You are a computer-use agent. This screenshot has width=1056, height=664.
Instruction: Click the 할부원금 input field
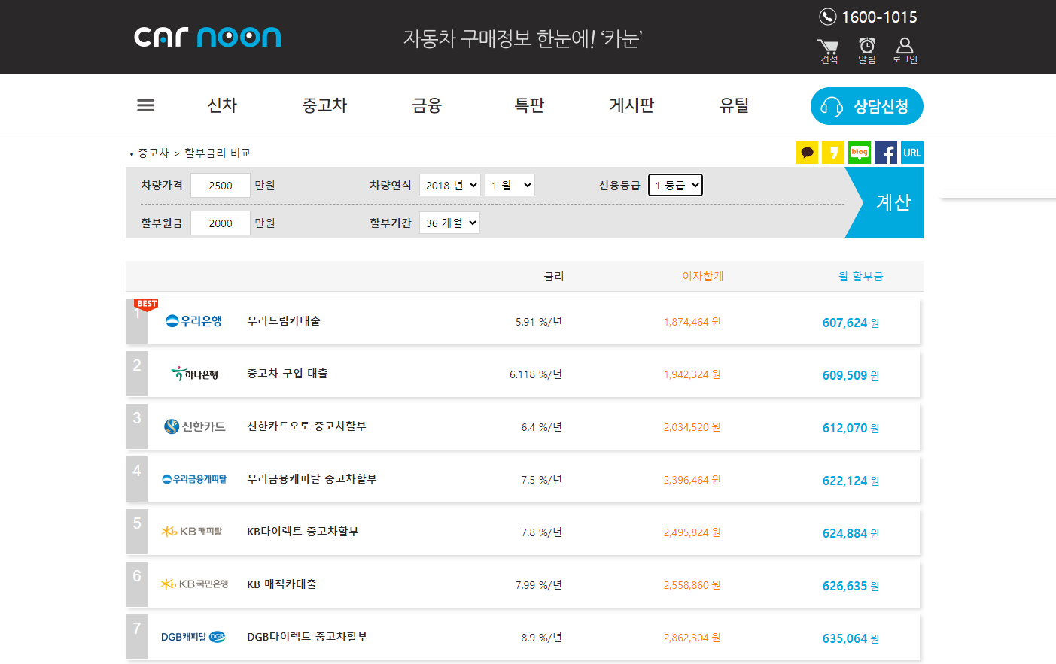221,223
